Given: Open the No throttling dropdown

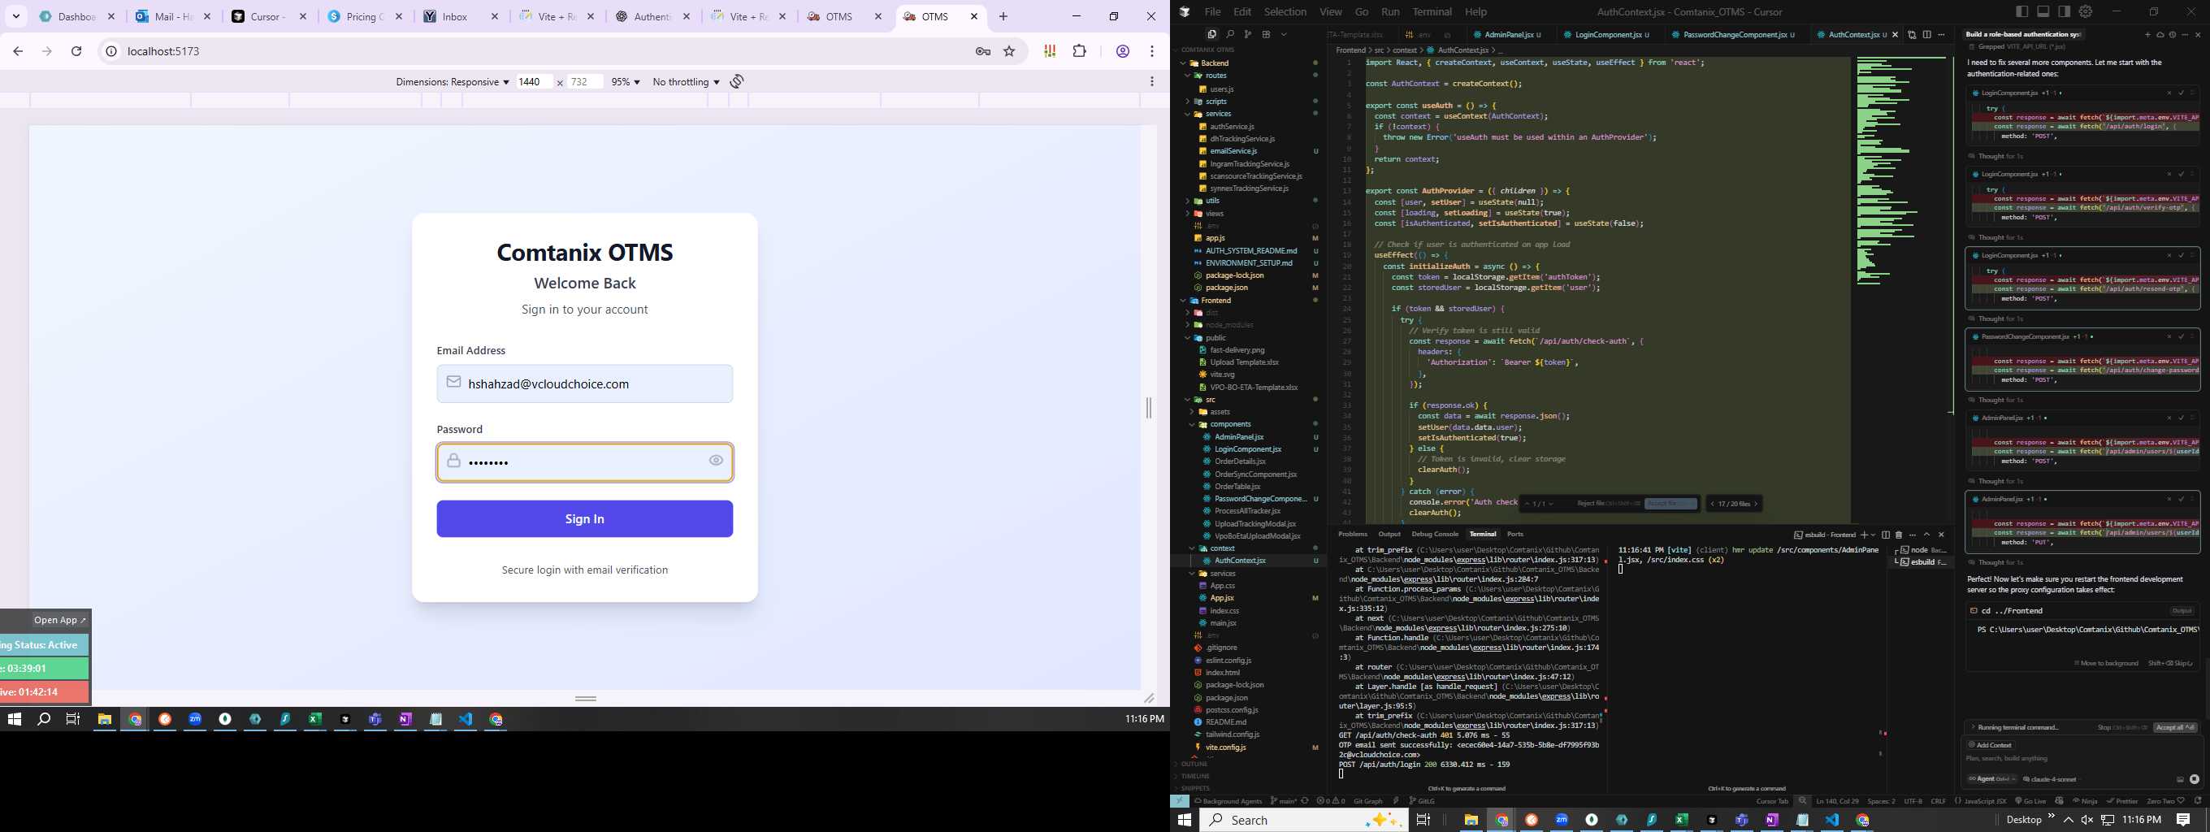Looking at the screenshot, I should [x=686, y=81].
